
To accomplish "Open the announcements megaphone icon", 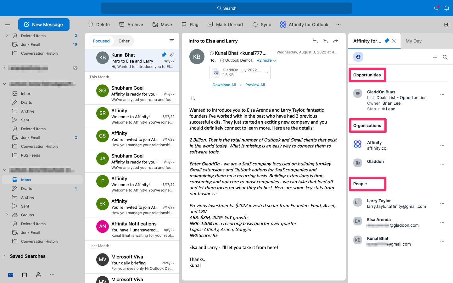I will (437, 8).
